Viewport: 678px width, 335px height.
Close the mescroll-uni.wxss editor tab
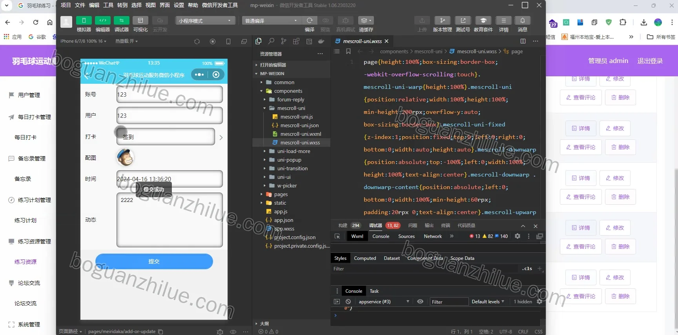click(386, 41)
